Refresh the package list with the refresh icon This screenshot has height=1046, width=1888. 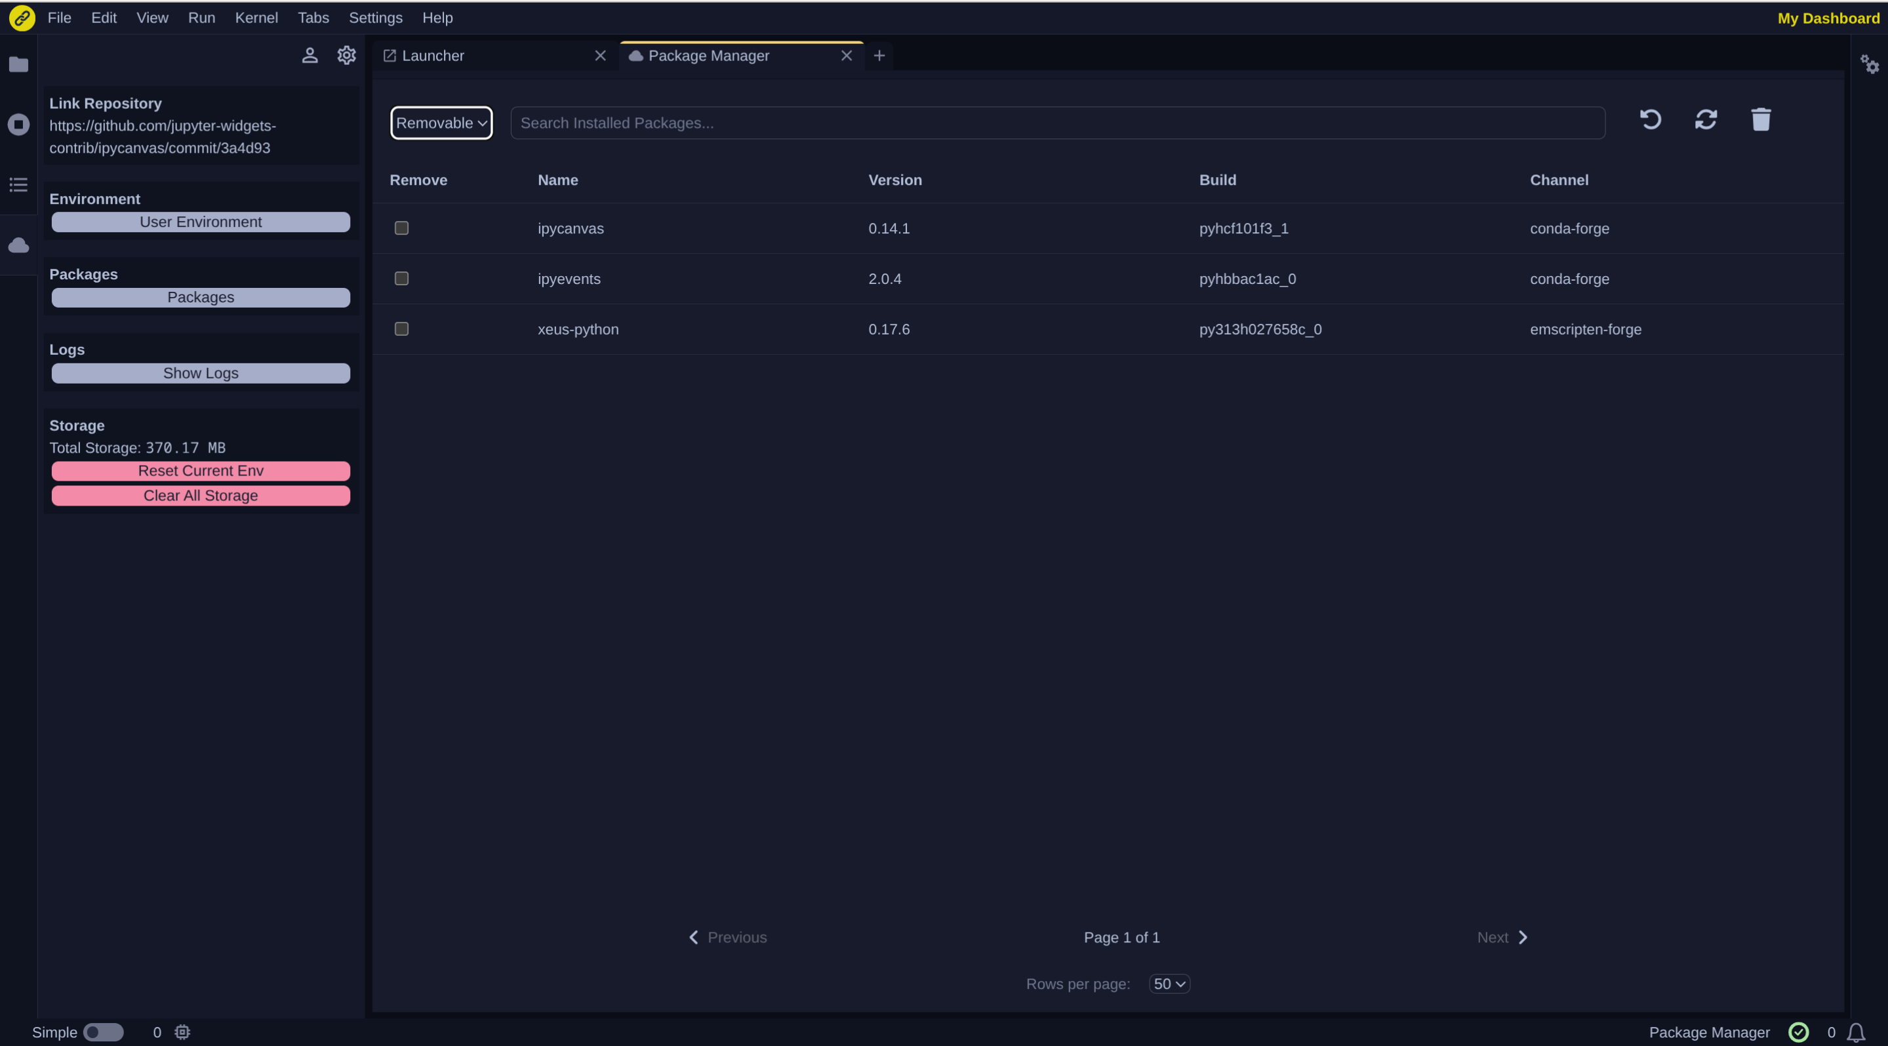click(x=1706, y=119)
